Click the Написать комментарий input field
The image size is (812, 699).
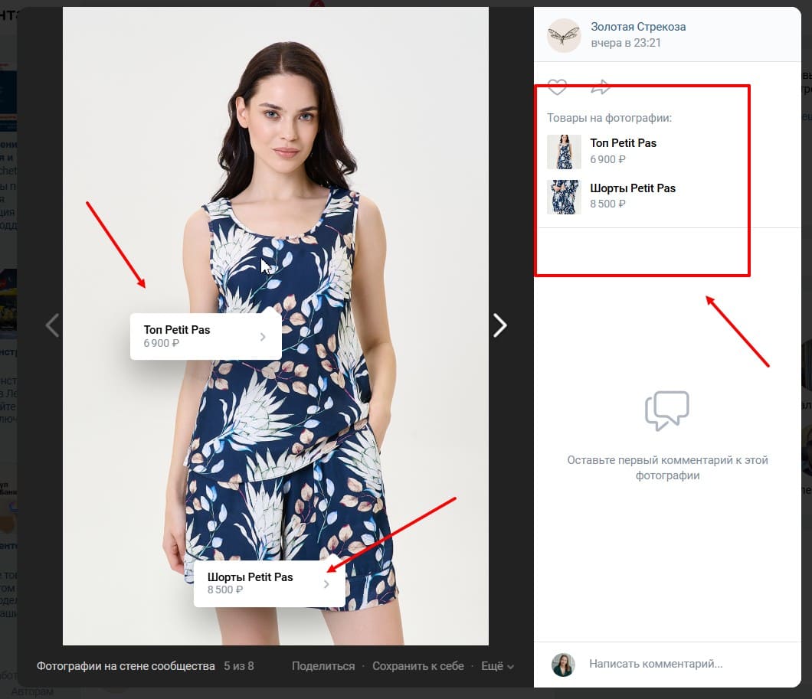674,665
